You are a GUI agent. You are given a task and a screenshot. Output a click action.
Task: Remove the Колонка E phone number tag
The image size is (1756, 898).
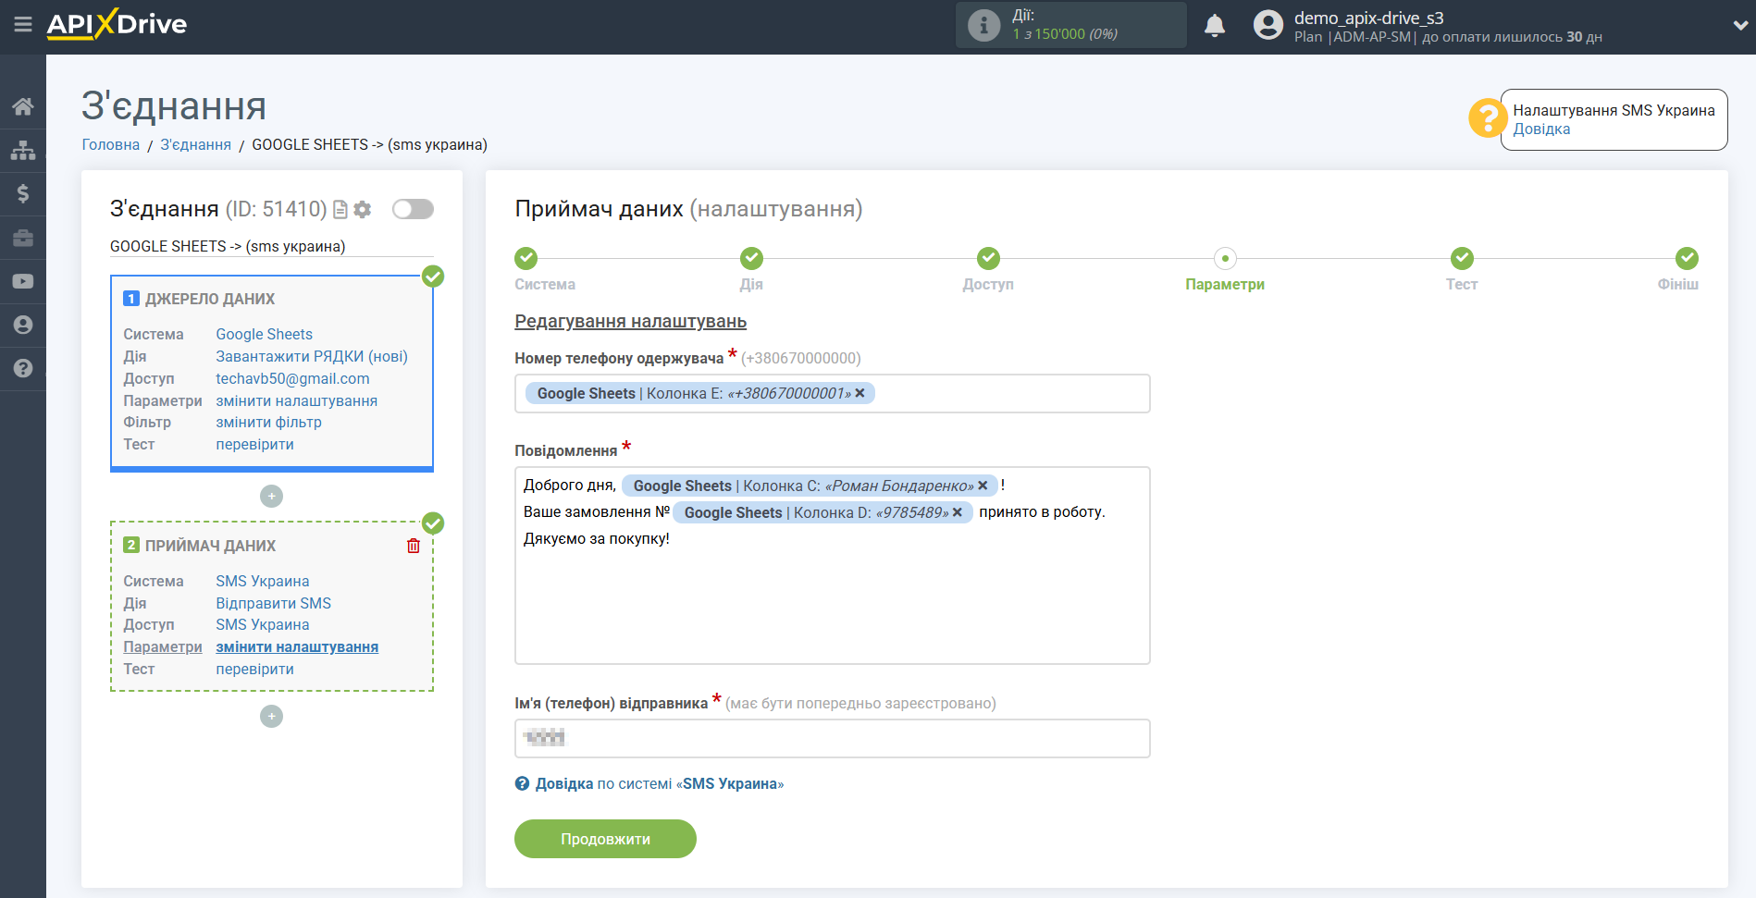coord(859,393)
